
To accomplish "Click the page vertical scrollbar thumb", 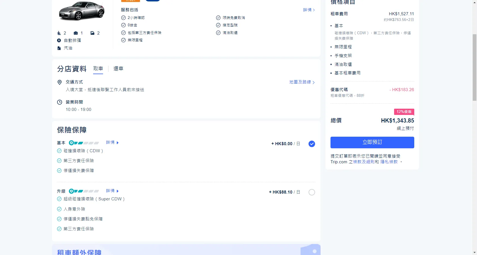I will click(x=474, y=67).
